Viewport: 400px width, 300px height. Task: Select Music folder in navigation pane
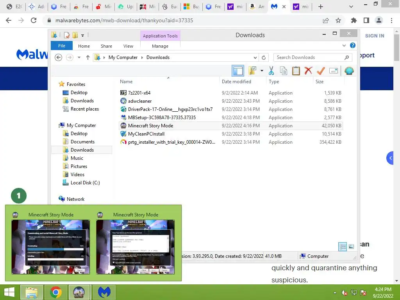coord(77,158)
